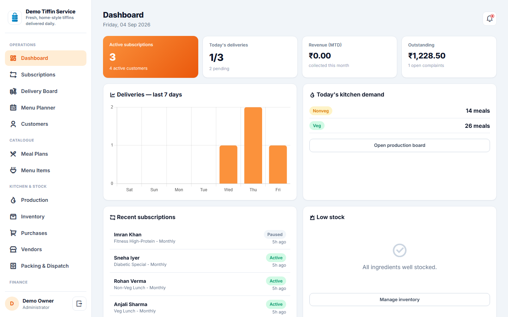The image size is (508, 317).
Task: Select Meal Plans in catalogue
Action: click(46, 154)
